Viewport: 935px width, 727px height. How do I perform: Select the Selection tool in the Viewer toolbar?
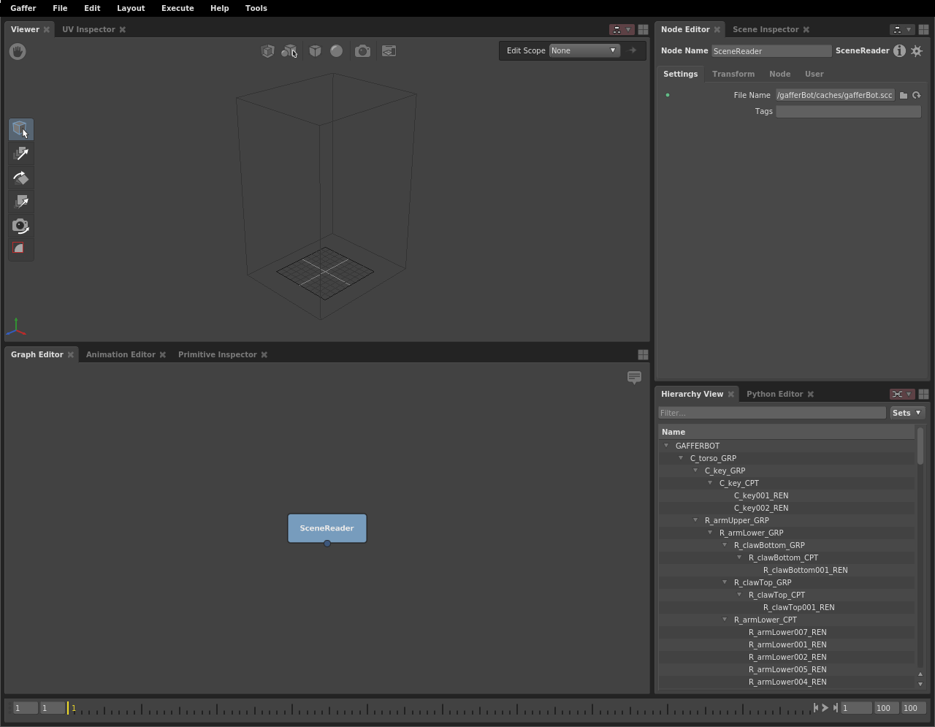20,130
